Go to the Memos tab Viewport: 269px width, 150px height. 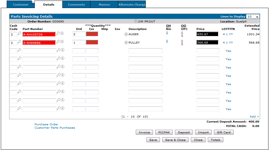coord(104,5)
